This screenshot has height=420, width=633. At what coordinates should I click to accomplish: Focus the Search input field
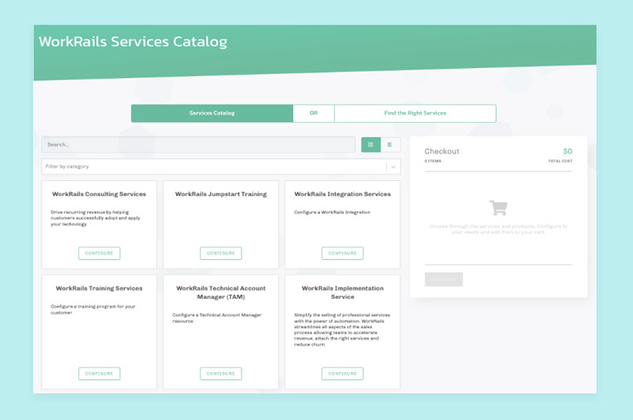(x=199, y=144)
